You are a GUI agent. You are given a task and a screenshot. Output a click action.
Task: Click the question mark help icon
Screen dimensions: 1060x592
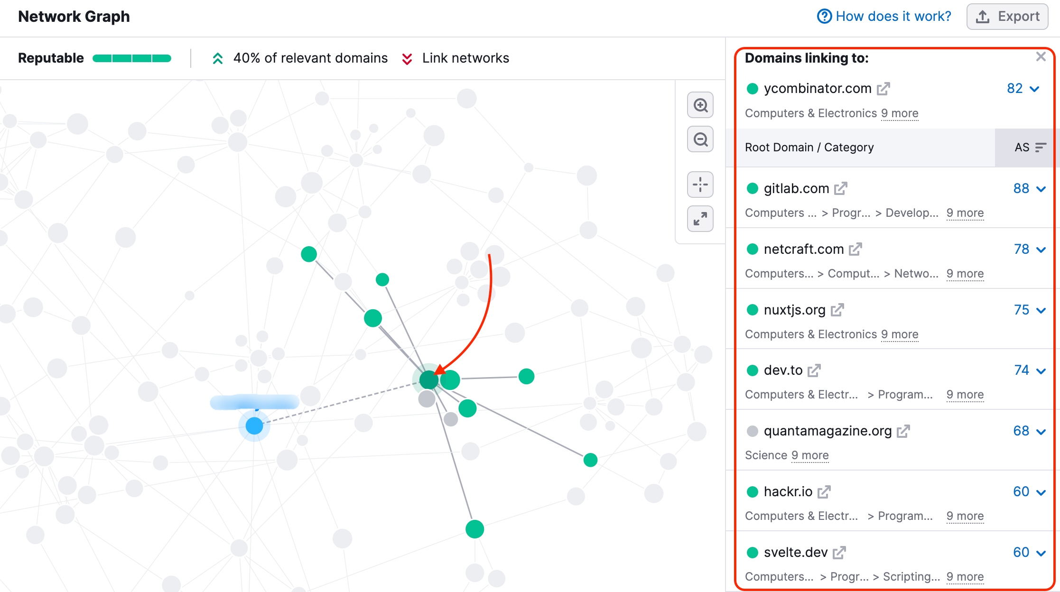pyautogui.click(x=824, y=16)
